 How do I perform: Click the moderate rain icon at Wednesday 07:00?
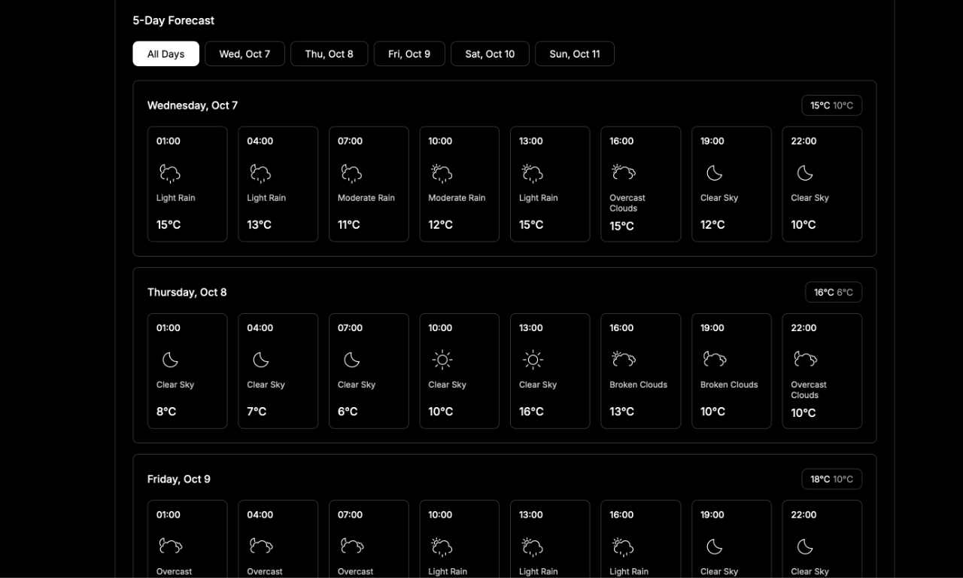(351, 174)
